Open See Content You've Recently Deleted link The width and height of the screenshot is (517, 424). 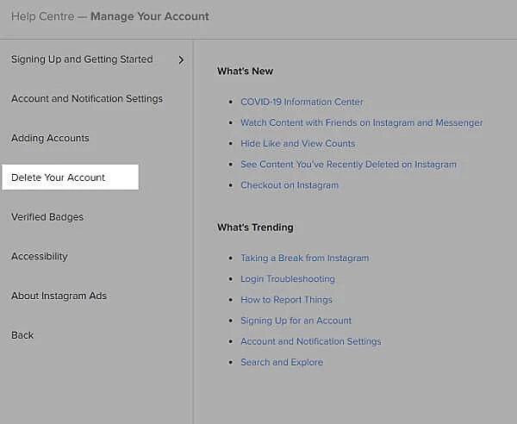tap(348, 165)
